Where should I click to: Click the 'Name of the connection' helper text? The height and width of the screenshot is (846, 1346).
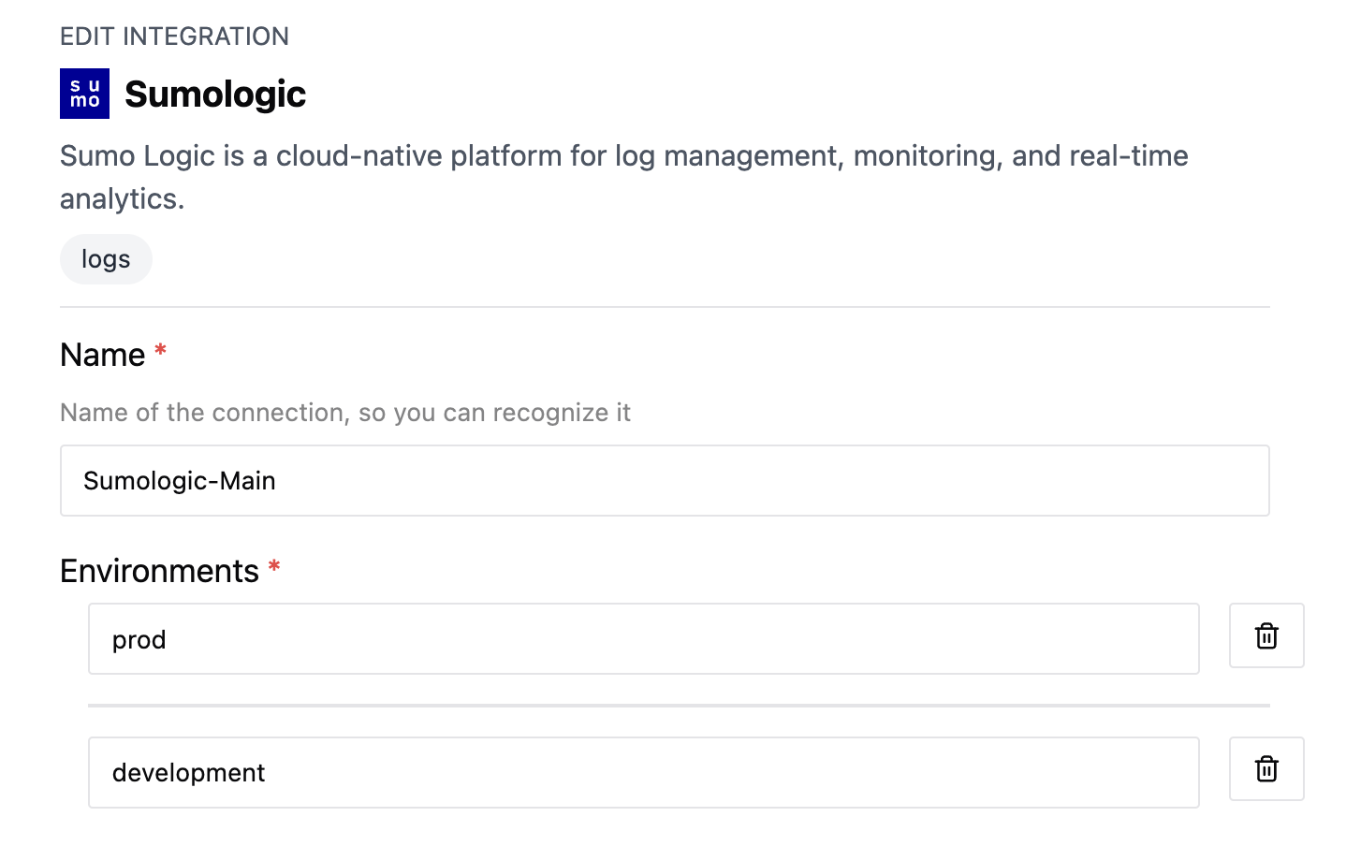coord(345,413)
